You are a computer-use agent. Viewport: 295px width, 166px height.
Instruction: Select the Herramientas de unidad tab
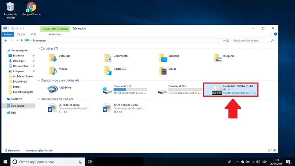click(55, 29)
